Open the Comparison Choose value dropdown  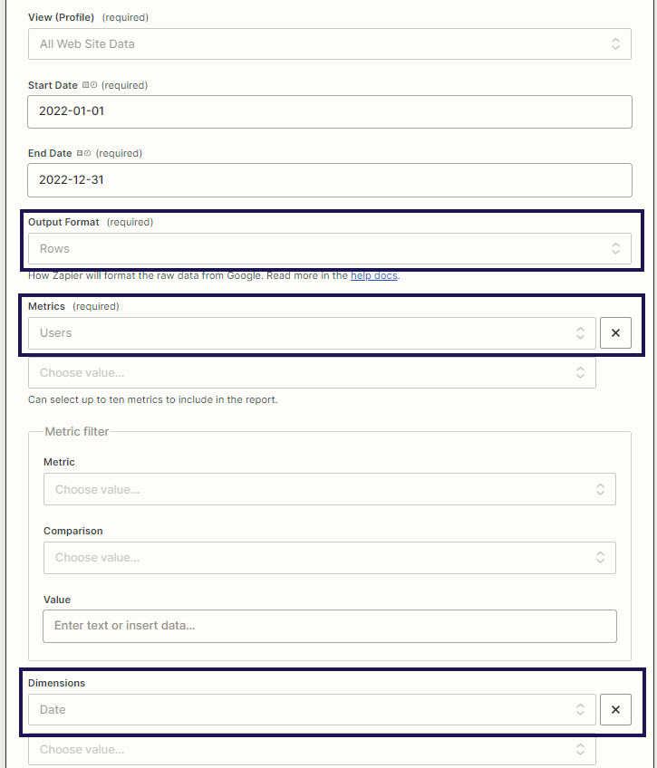pyautogui.click(x=329, y=557)
